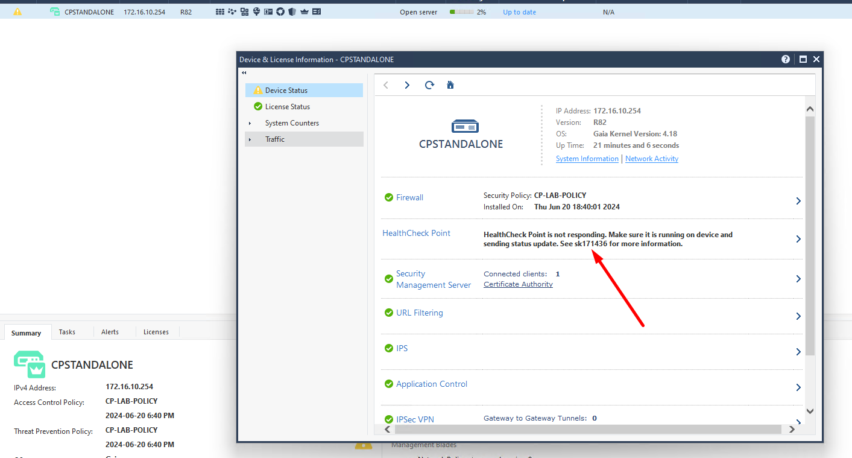The image size is (852, 458).
Task: Click the refresh icon in dialog toolbar
Action: click(429, 85)
